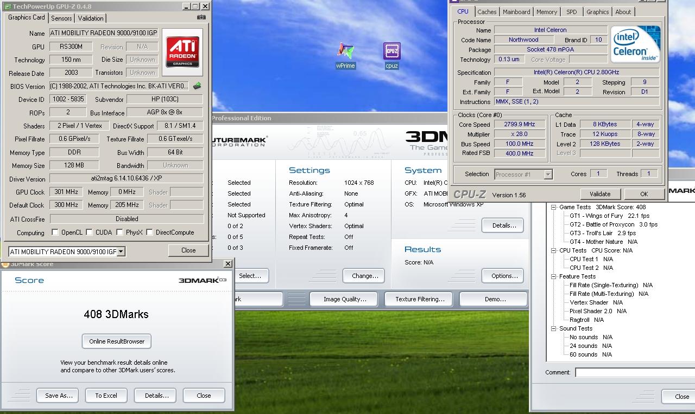Screen dimensions: 695x414
Task: Select the Ragtroll result row
Action: 586,320
